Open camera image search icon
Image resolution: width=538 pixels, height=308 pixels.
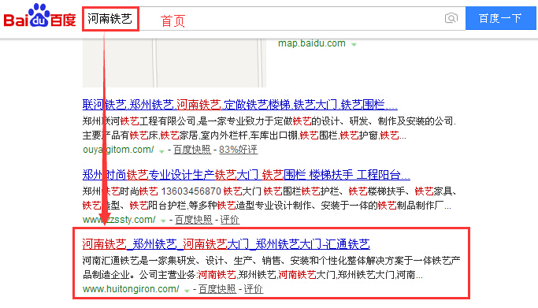click(x=451, y=18)
